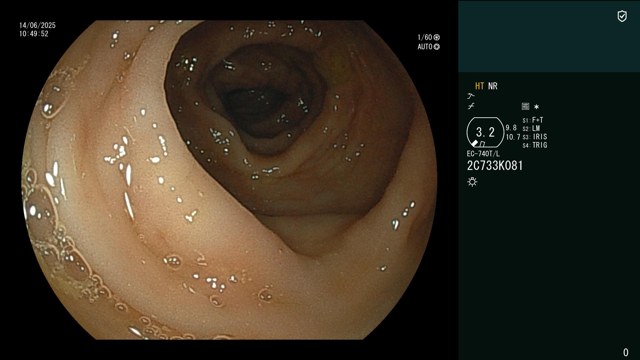Click the 9.8 value beside the scope outline
This screenshot has height=360, width=640.
point(511,128)
